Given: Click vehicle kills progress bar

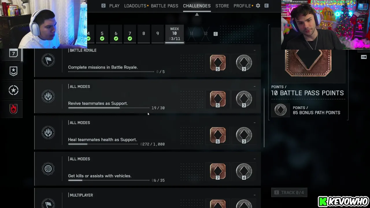Looking at the screenshot, I should pyautogui.click(x=109, y=180).
